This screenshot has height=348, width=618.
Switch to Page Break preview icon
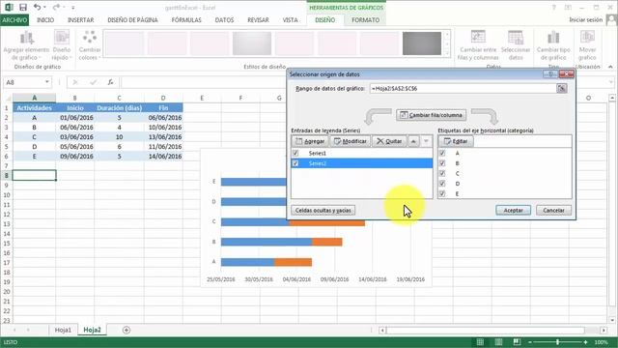[517, 342]
